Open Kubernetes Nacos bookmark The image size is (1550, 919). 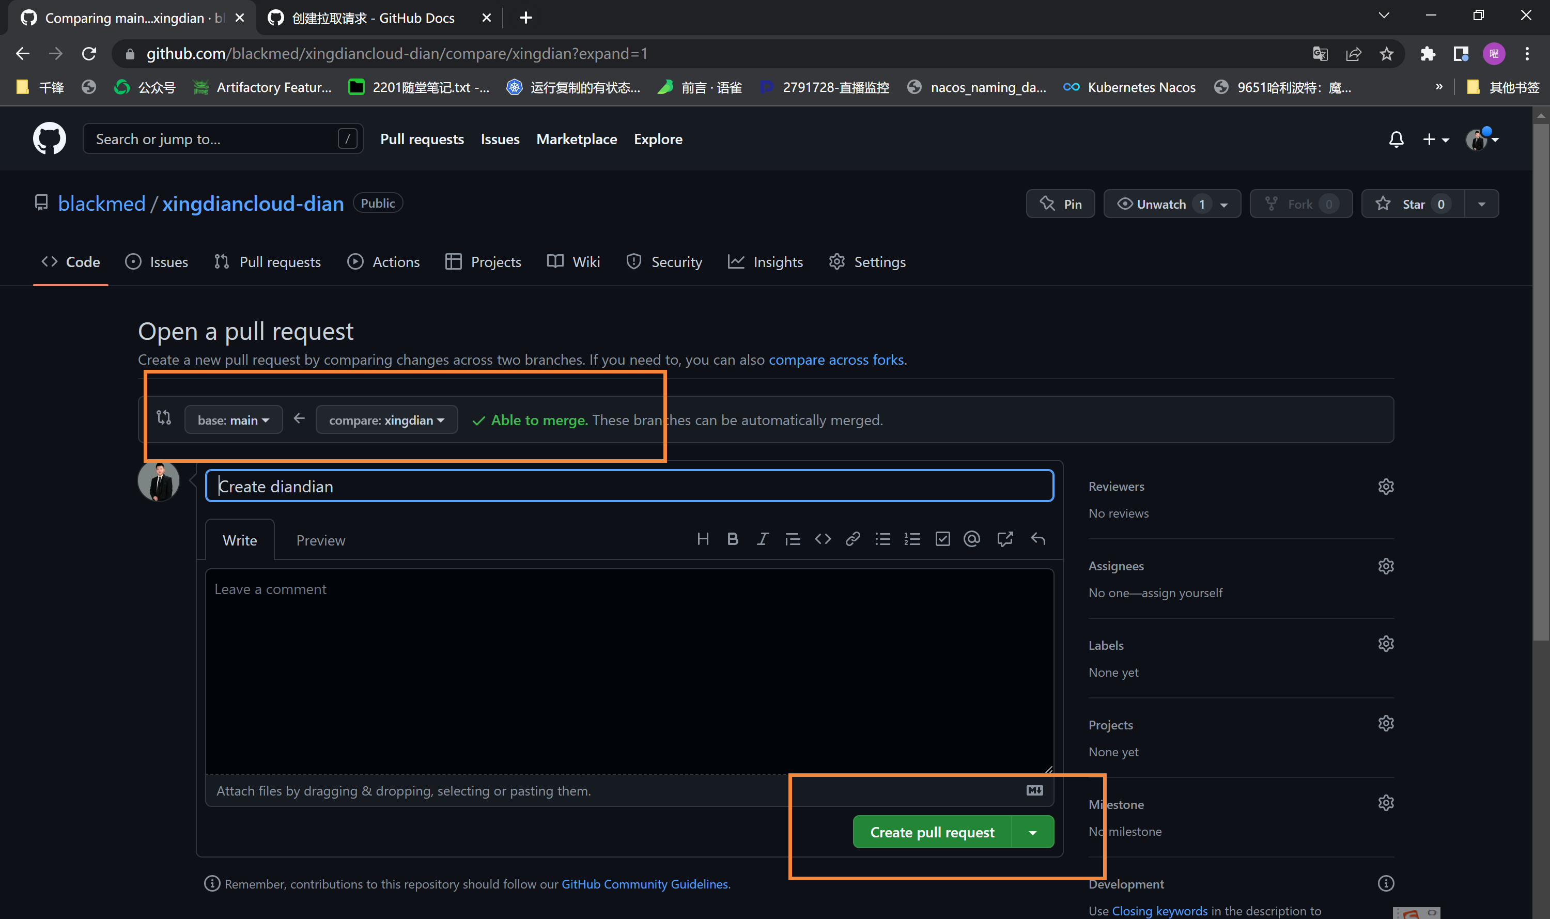click(1129, 87)
